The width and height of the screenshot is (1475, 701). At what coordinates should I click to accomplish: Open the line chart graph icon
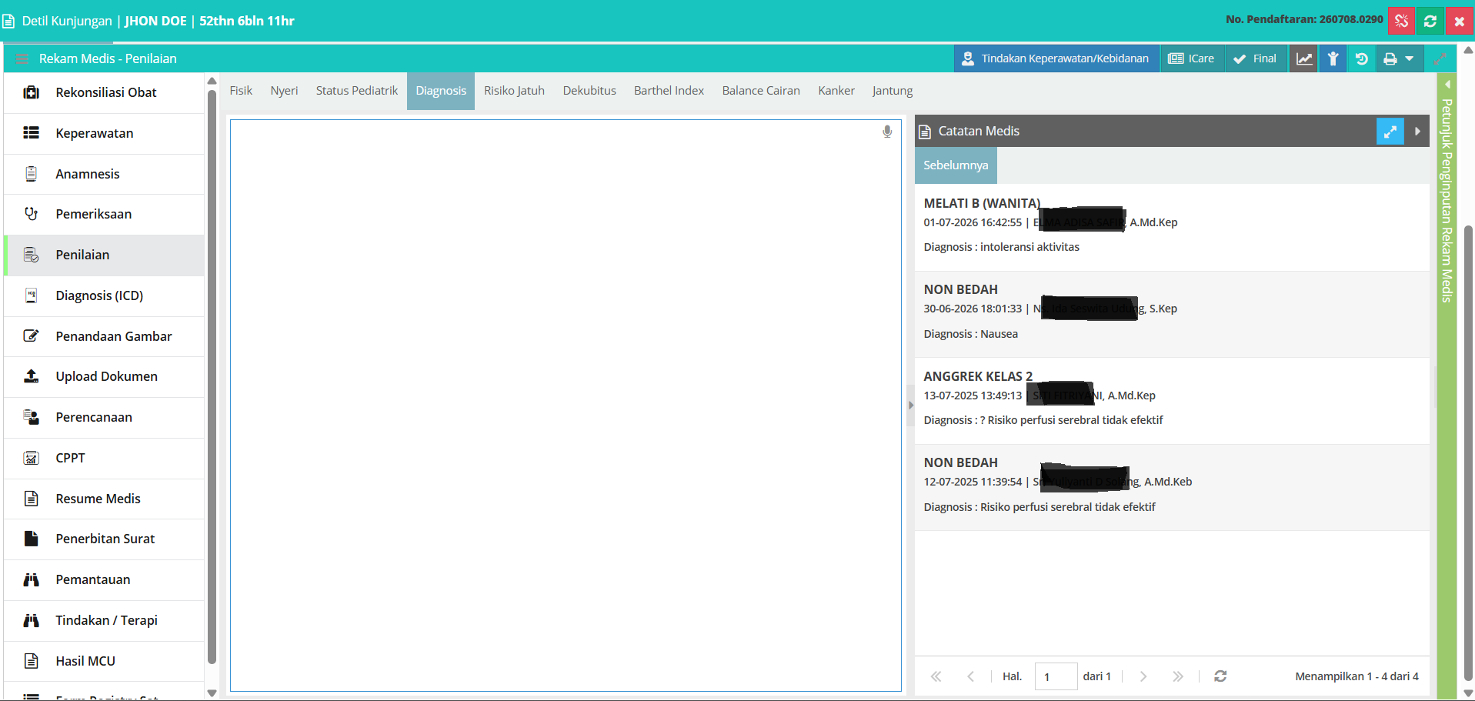1304,58
